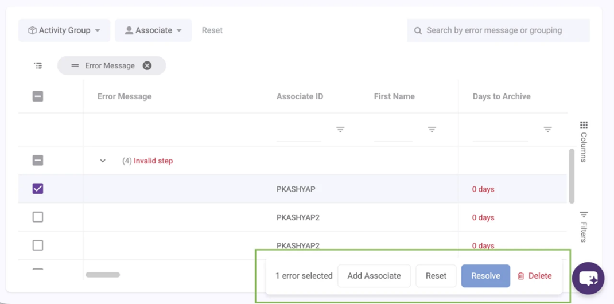The width and height of the screenshot is (614, 304).
Task: Open the Filters side panel
Action: click(x=584, y=227)
